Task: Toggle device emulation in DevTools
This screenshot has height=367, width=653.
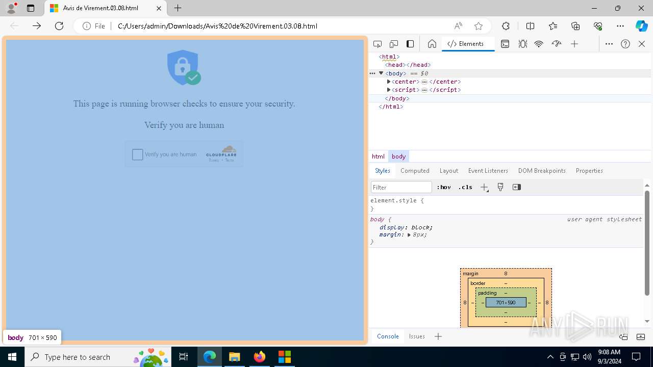Action: click(394, 44)
